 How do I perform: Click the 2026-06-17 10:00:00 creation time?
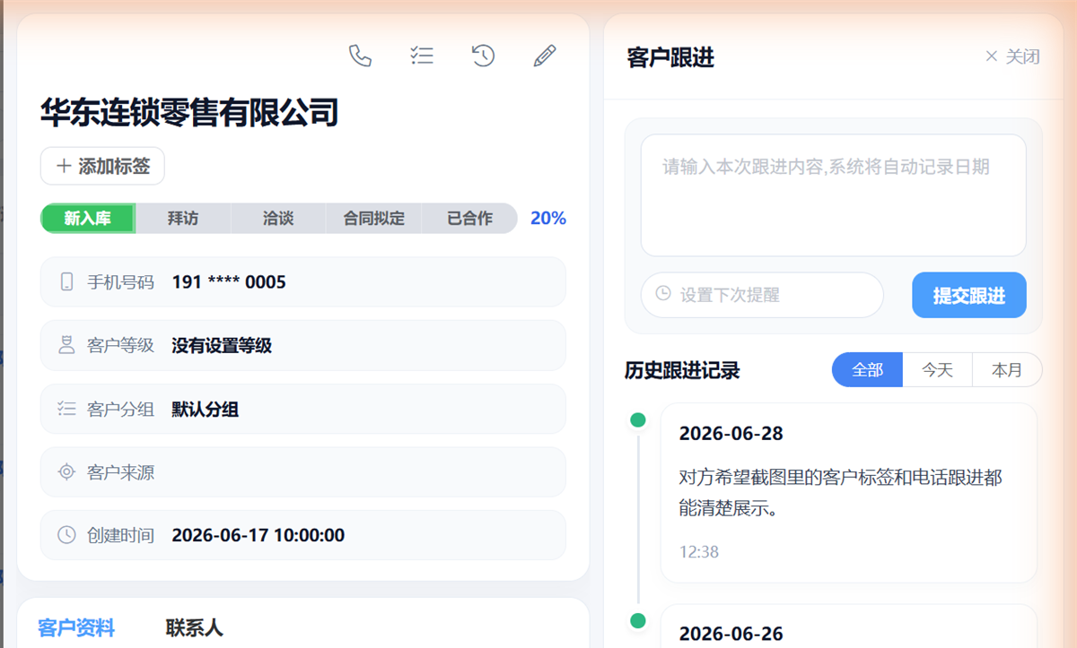click(x=258, y=535)
